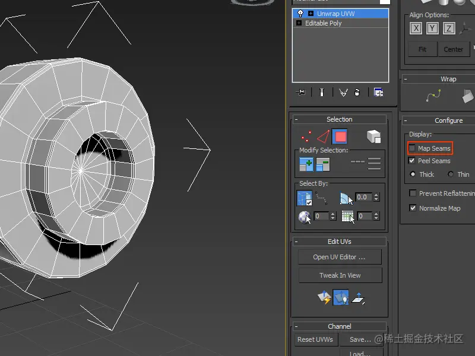Click Unfold Strip icon in Wrap rollout
The height and width of the screenshot is (356, 475).
[x=468, y=96]
